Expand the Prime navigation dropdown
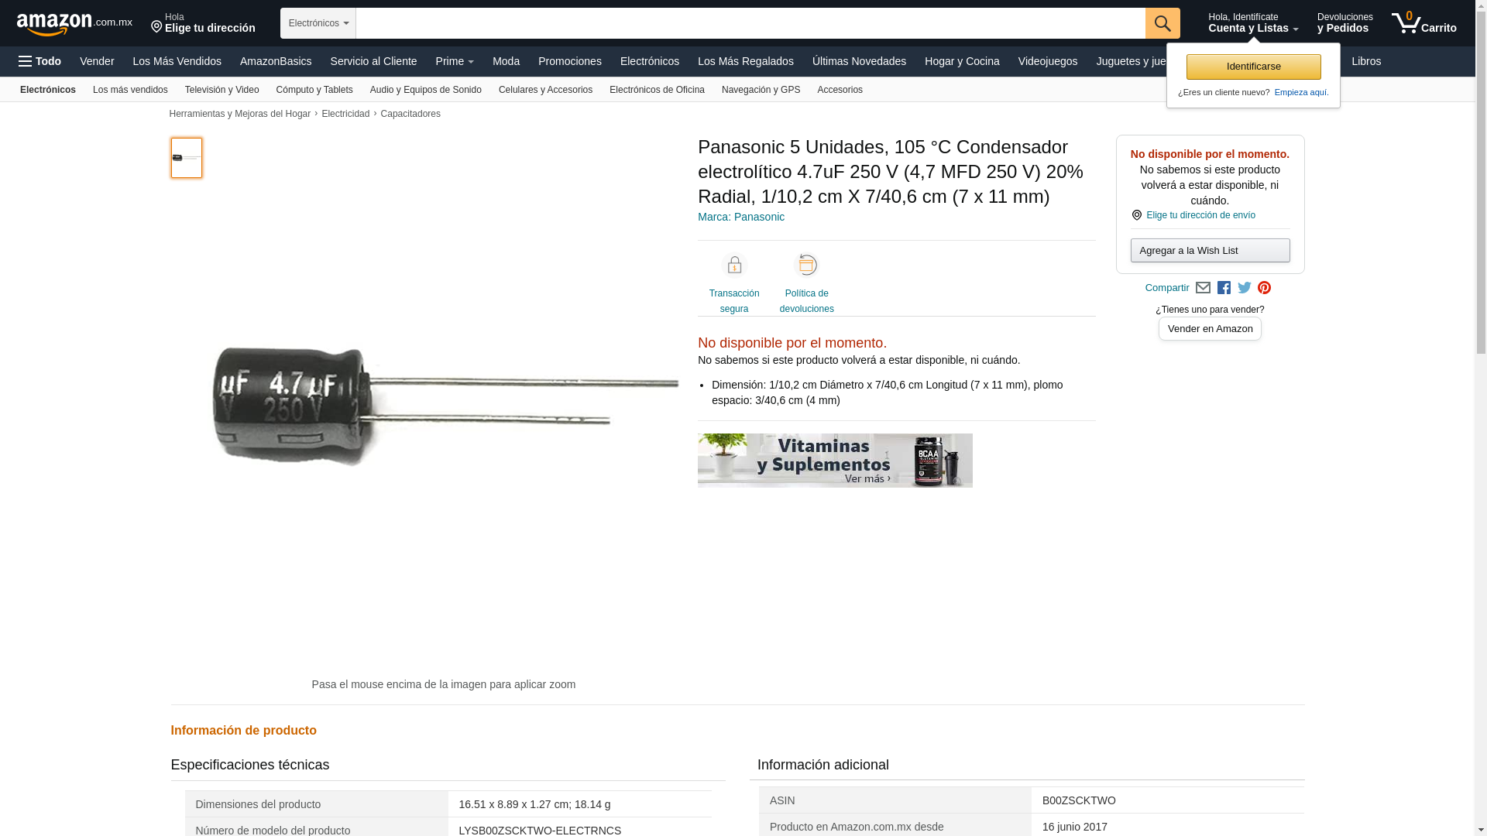Screen dimensions: 1487x836 click(x=455, y=61)
